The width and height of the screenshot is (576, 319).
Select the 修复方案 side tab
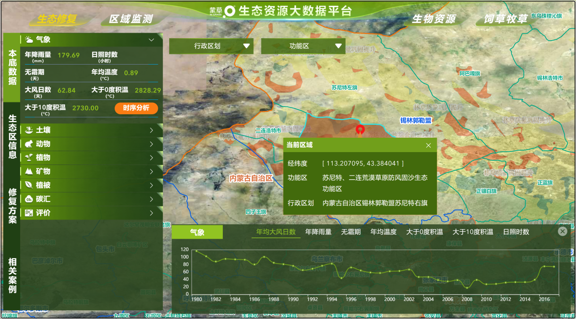tap(12, 206)
